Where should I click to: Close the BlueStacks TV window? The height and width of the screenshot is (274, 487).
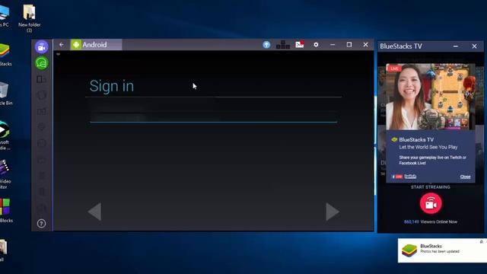(x=474, y=46)
